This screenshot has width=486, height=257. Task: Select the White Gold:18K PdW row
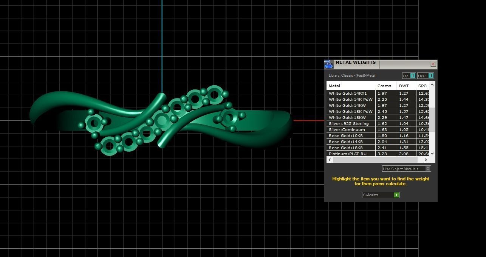[x=378, y=111]
